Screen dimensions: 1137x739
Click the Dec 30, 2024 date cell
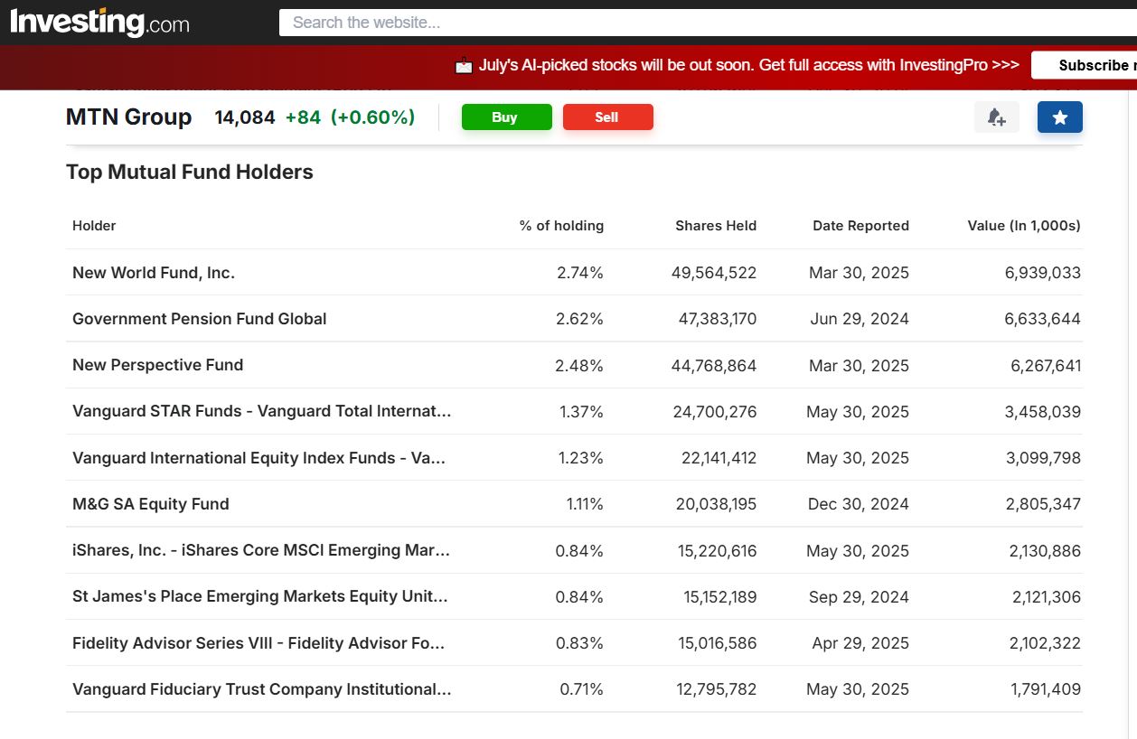click(859, 504)
